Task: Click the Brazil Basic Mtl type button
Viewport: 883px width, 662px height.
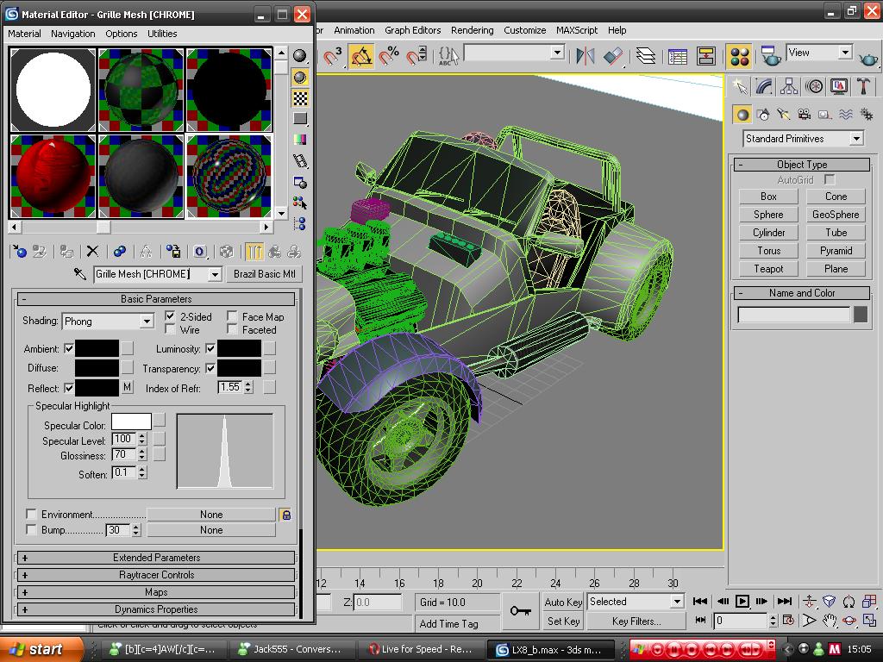Action: pyautogui.click(x=264, y=274)
